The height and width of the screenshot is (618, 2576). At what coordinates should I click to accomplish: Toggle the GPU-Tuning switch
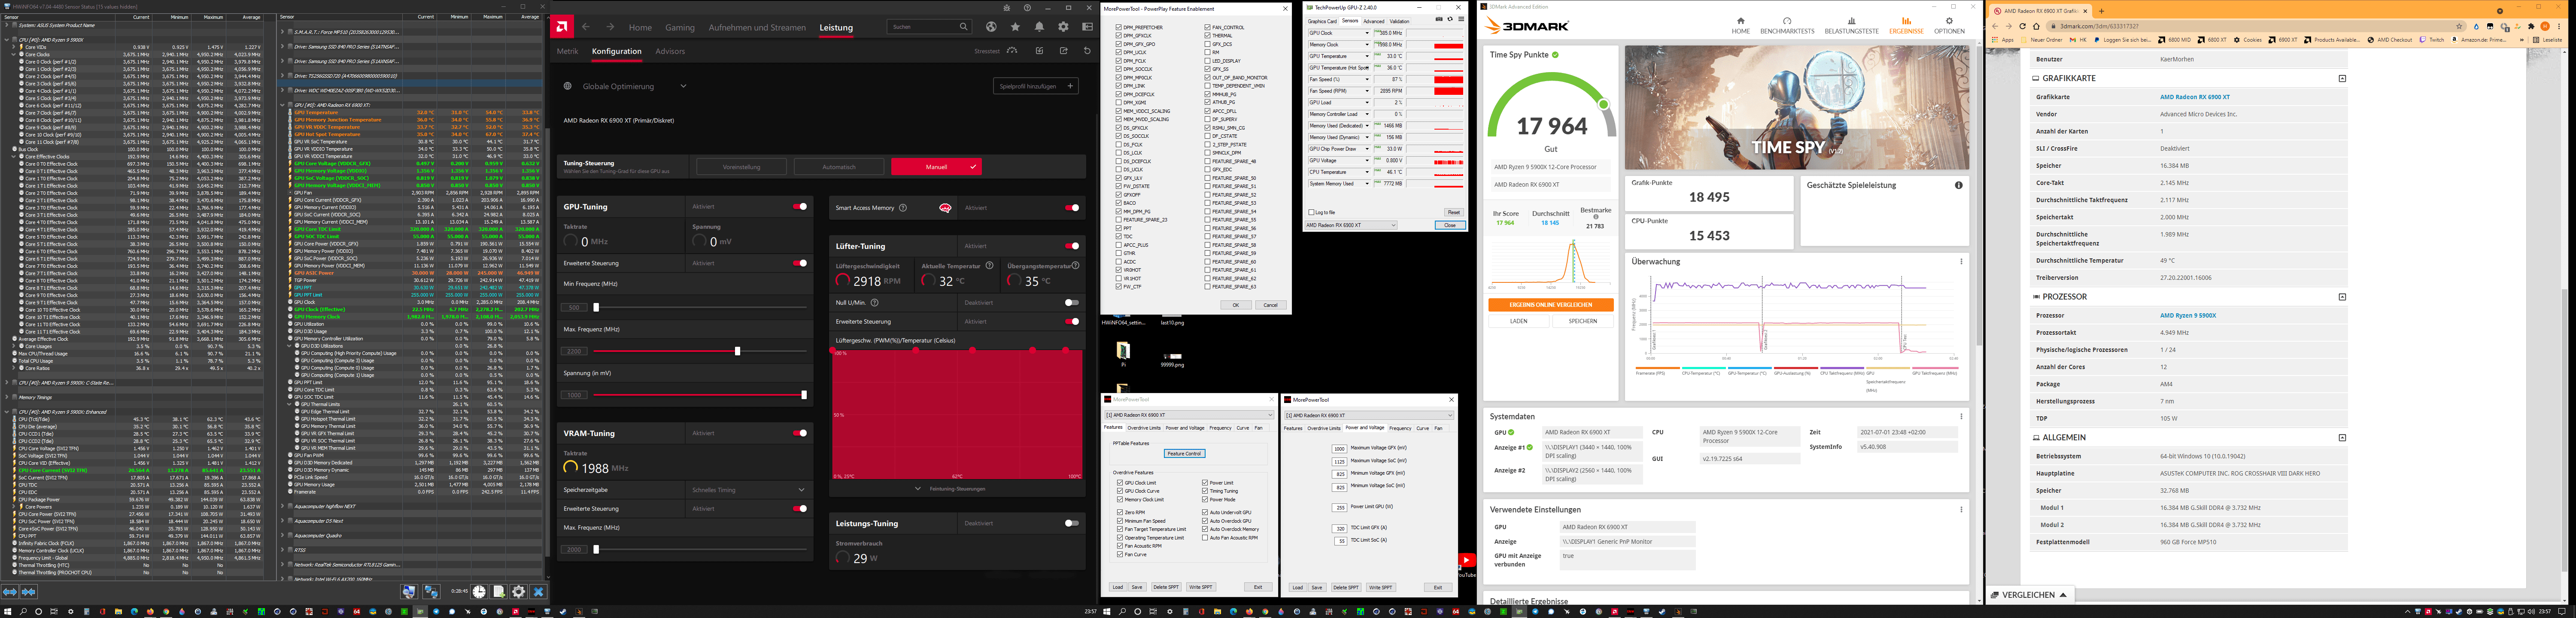pos(800,207)
